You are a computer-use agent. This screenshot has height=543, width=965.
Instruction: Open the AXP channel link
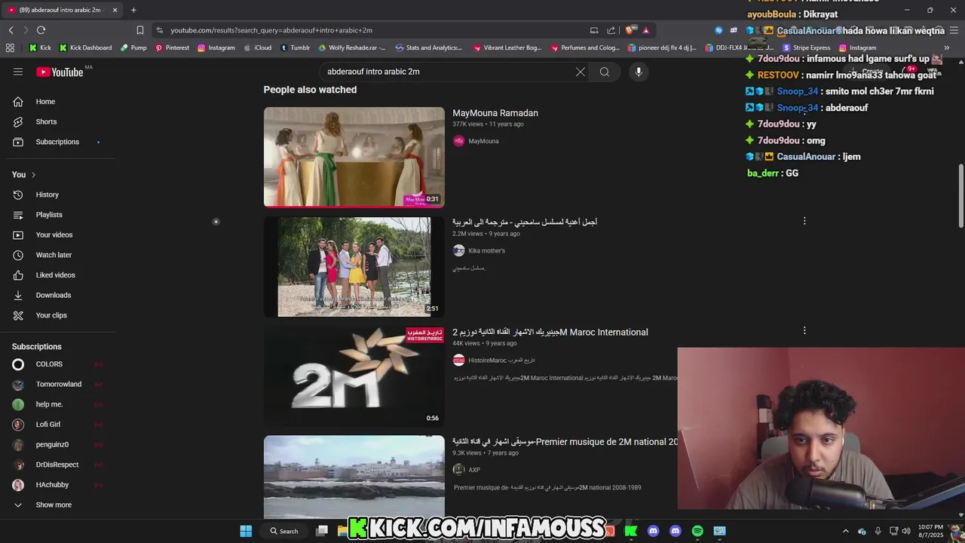click(x=474, y=470)
